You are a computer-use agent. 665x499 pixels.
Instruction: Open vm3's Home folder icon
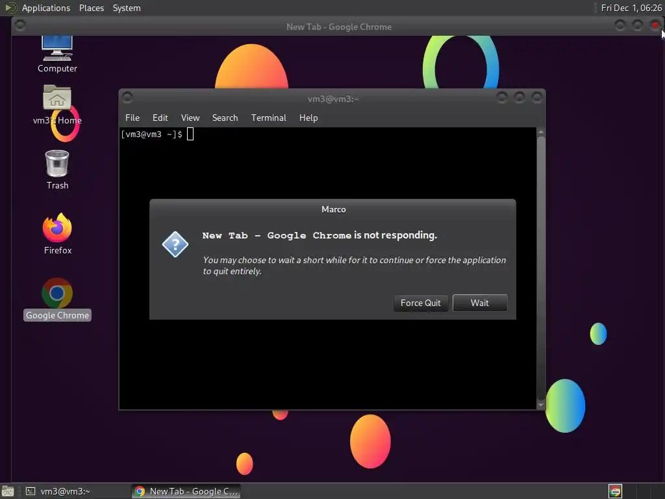57,105
